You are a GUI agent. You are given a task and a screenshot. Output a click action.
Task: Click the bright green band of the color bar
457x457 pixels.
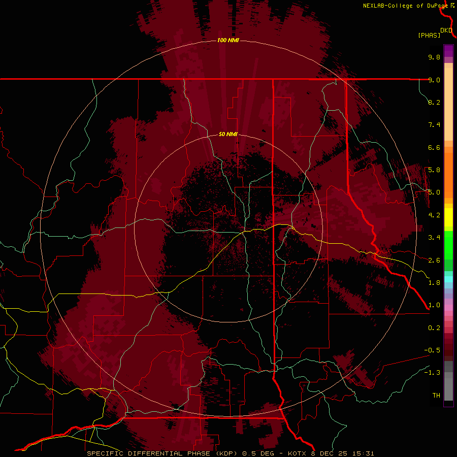pyautogui.click(x=448, y=245)
